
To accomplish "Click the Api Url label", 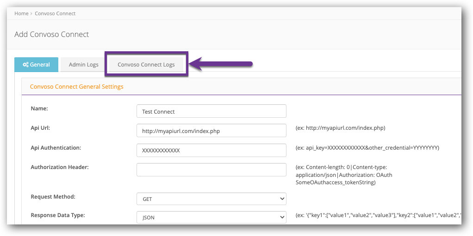I will pos(40,127).
